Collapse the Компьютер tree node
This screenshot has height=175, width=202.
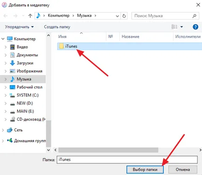(3, 39)
